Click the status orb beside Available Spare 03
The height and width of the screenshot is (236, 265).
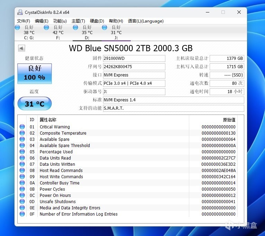[22, 139]
